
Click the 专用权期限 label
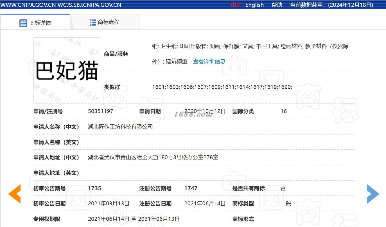click(47, 219)
